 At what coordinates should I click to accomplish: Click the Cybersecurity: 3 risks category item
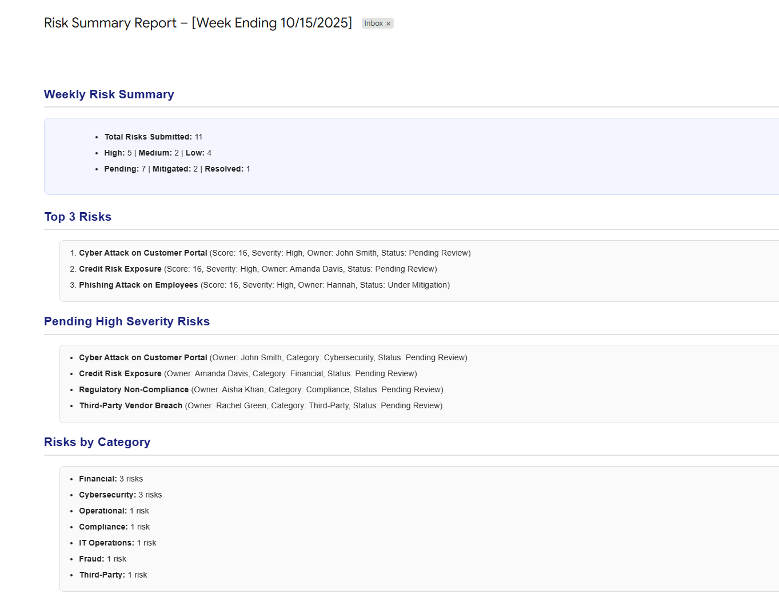[121, 495]
